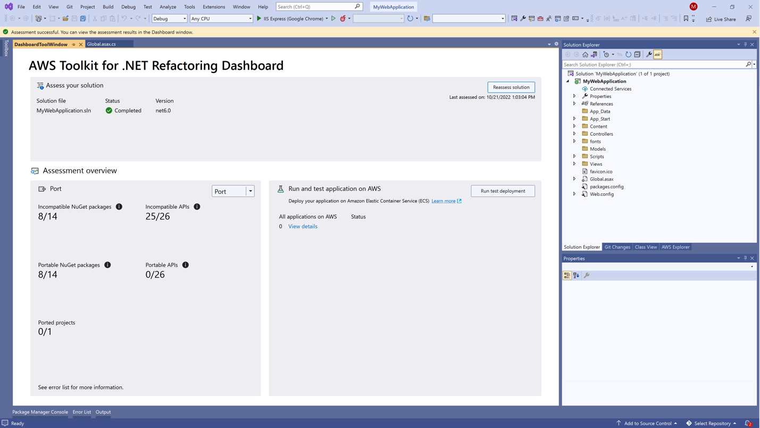Toggle auto-hide pin on Properties panel

click(745, 258)
